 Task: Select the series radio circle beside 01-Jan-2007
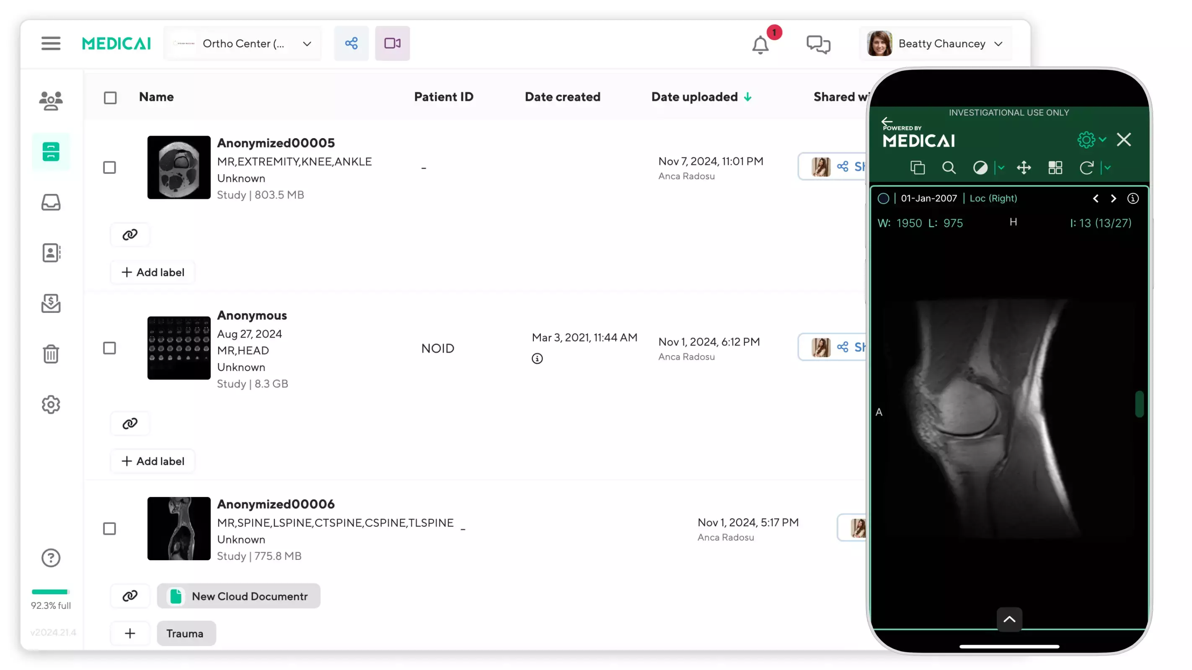pyautogui.click(x=883, y=198)
